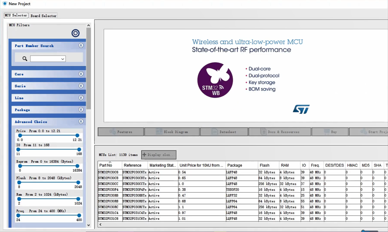Select the STM32F031C4 row
The image size is (388, 232).
pos(243,213)
